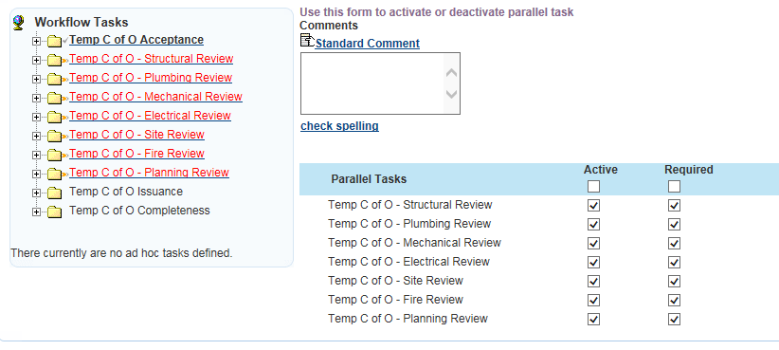The height and width of the screenshot is (350, 779).
Task: Click the Workflow Tasks globe icon
Action: 18,23
